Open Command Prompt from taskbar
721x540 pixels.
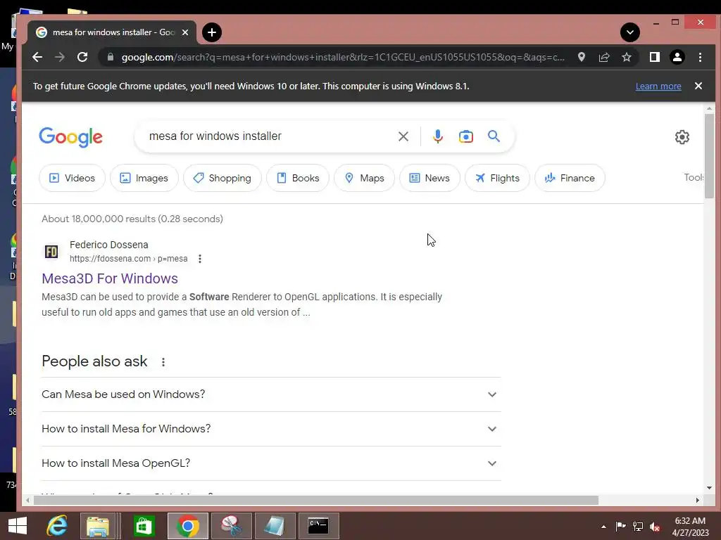(318, 526)
